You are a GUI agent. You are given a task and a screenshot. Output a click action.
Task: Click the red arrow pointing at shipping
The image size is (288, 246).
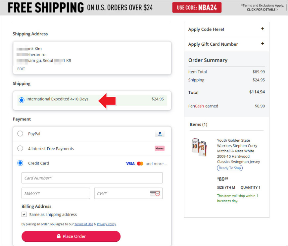[108, 101]
